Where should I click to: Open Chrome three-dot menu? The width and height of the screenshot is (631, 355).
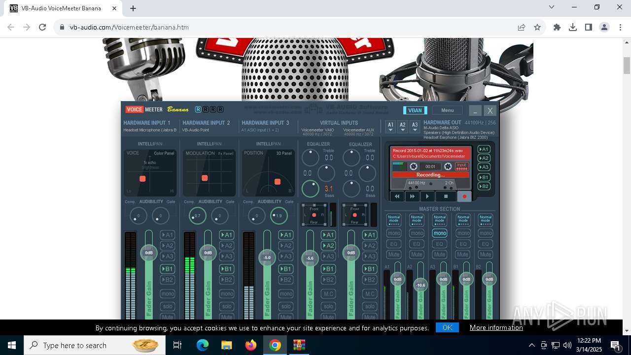pyautogui.click(x=620, y=27)
